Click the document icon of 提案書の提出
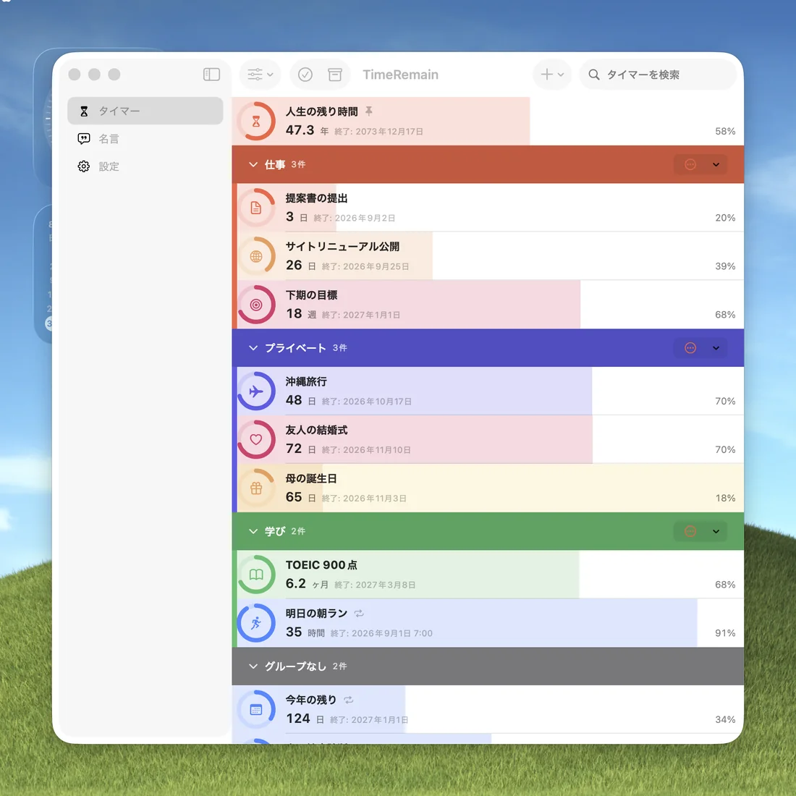This screenshot has width=796, height=796. point(256,208)
